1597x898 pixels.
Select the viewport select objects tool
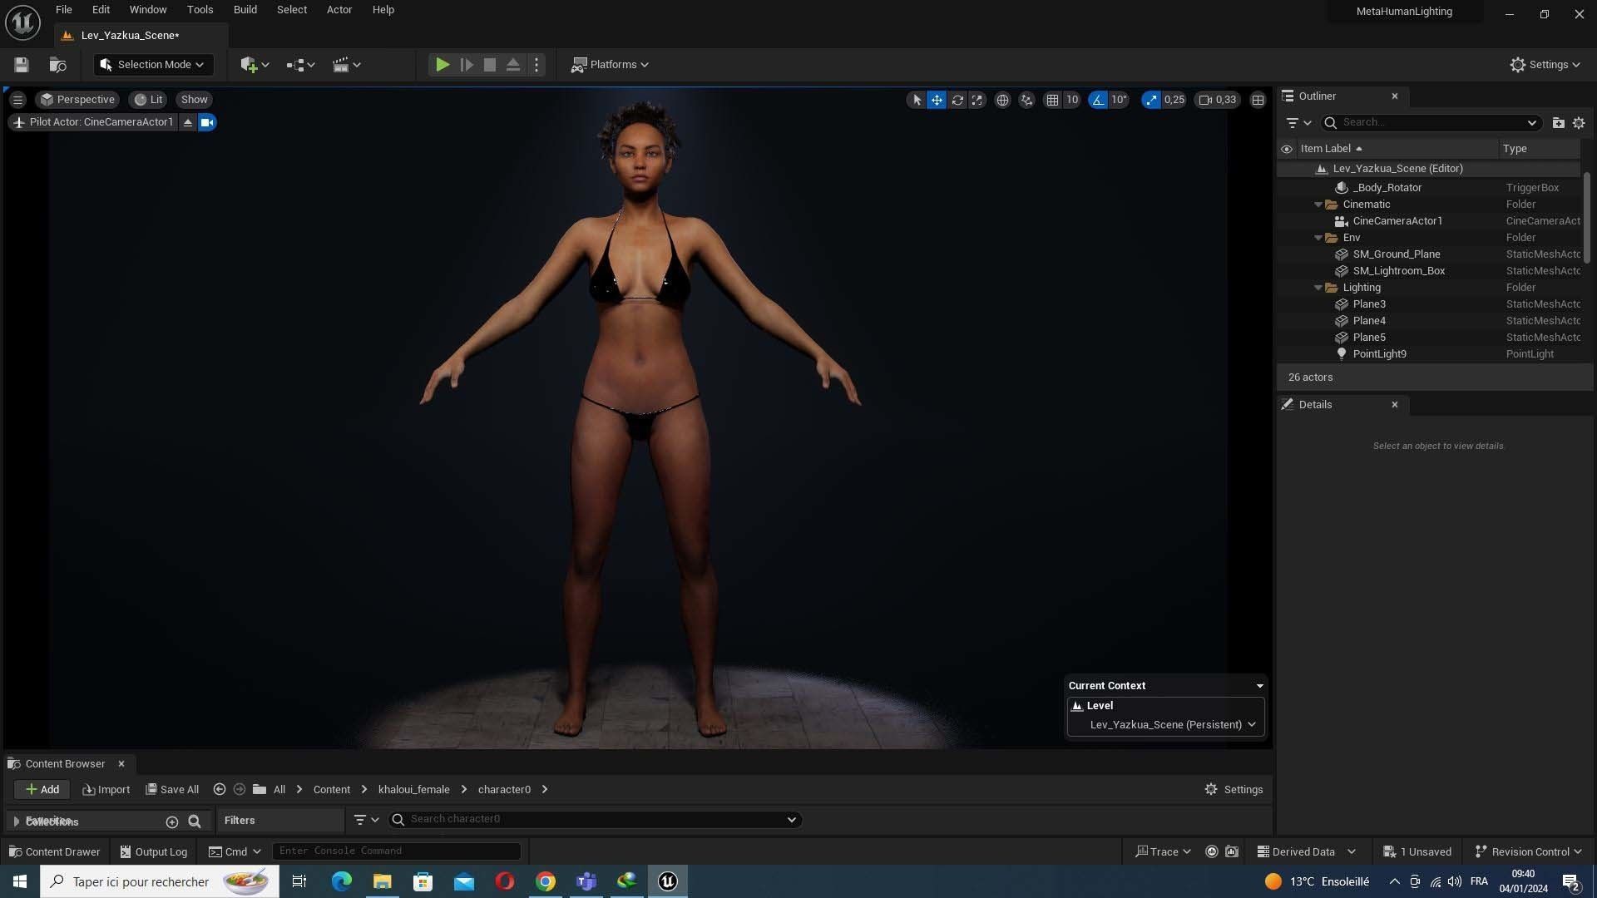coord(917,100)
